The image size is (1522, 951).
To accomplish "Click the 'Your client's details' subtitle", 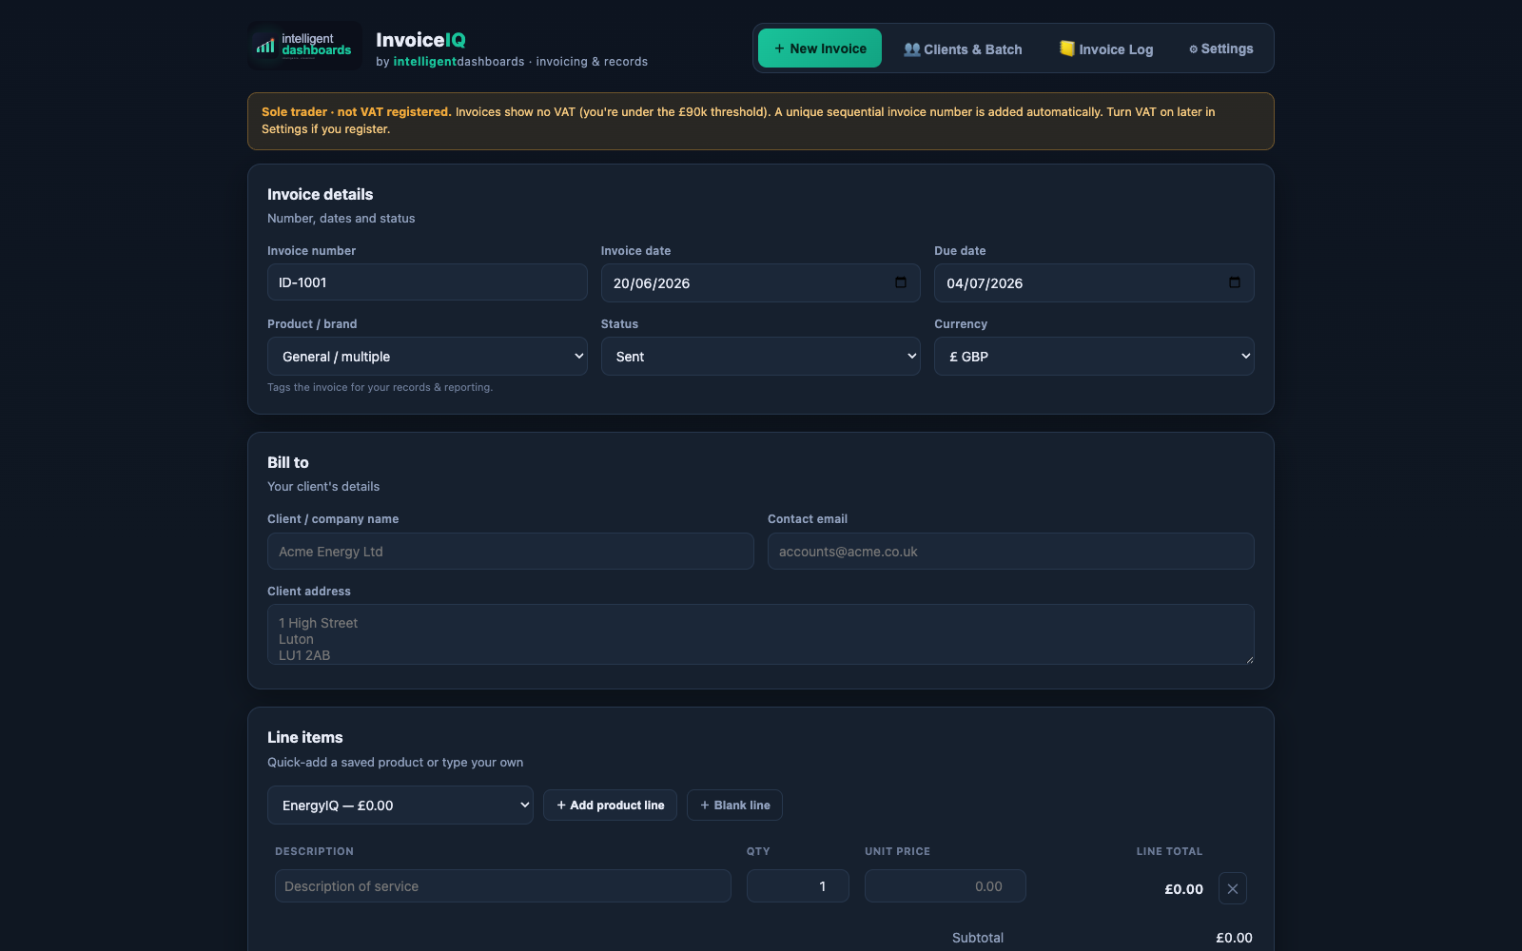I will (323, 487).
